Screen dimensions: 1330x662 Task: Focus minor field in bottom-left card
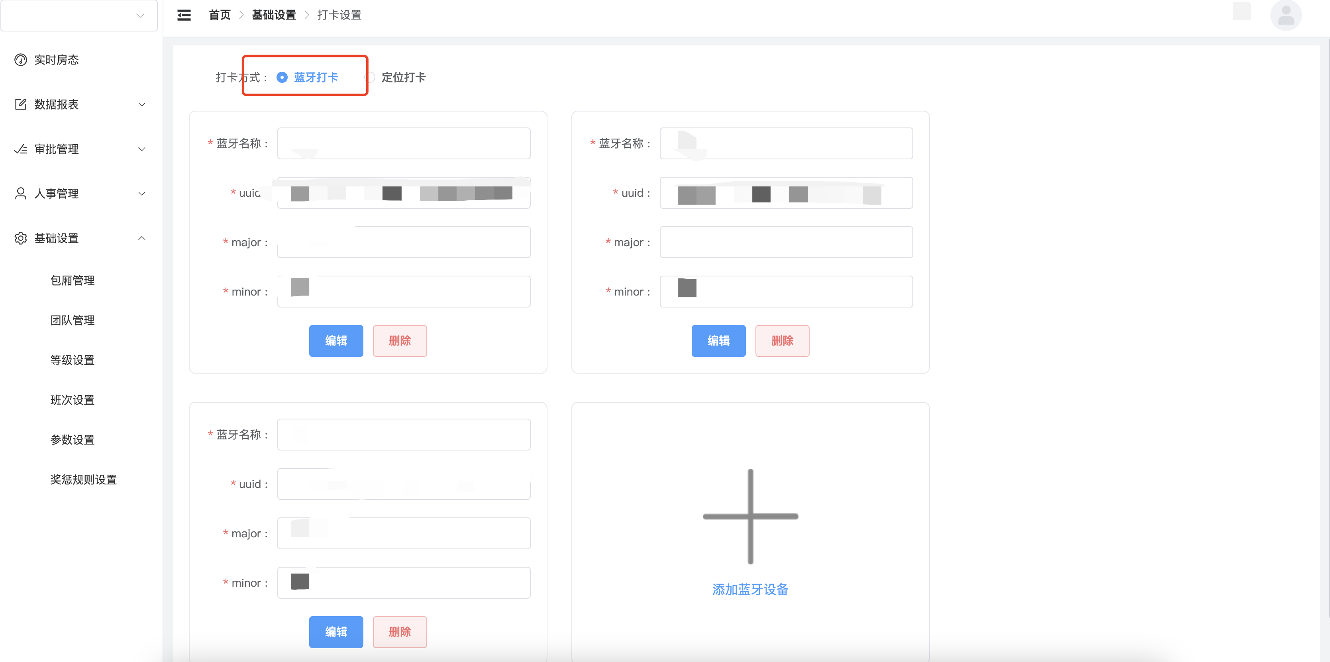tap(404, 583)
